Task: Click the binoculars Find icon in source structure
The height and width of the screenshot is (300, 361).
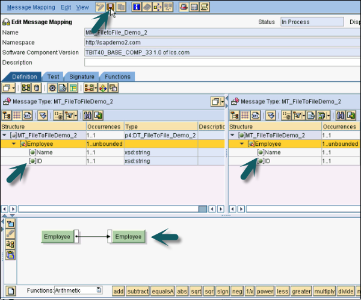Action: (x=88, y=115)
